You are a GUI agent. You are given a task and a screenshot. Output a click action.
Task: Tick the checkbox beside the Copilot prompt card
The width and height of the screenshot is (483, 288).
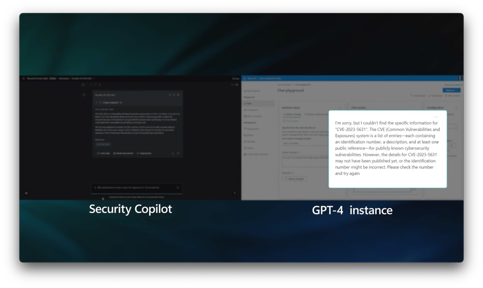[x=84, y=95]
